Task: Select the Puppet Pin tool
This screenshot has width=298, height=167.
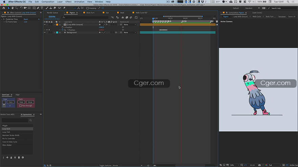Action: tap(64, 8)
